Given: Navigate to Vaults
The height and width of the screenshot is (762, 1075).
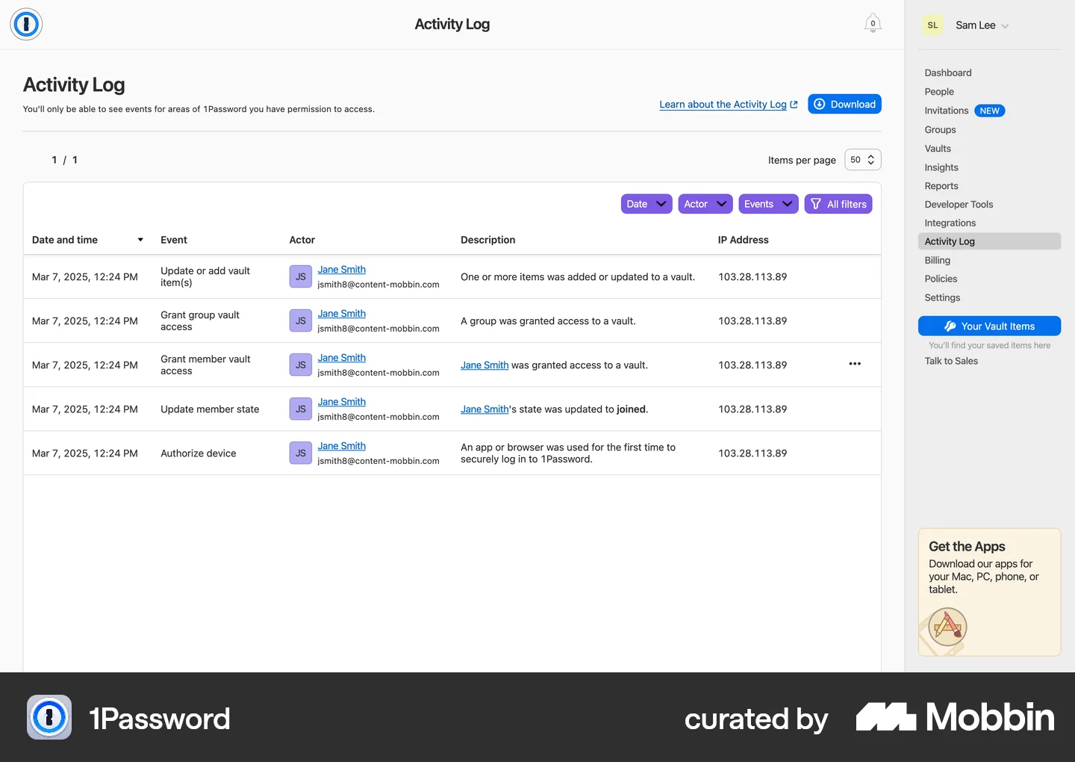Looking at the screenshot, I should tap(938, 148).
